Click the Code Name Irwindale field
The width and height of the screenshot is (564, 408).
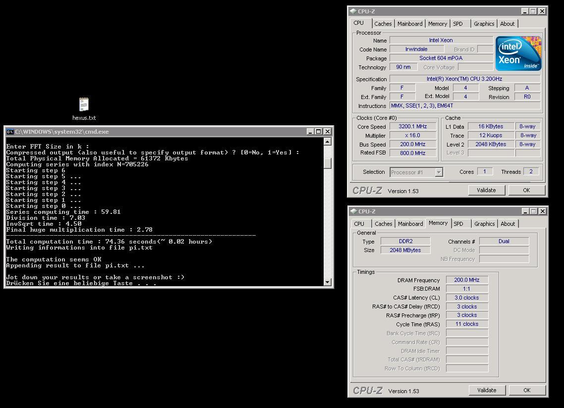[x=416, y=49]
